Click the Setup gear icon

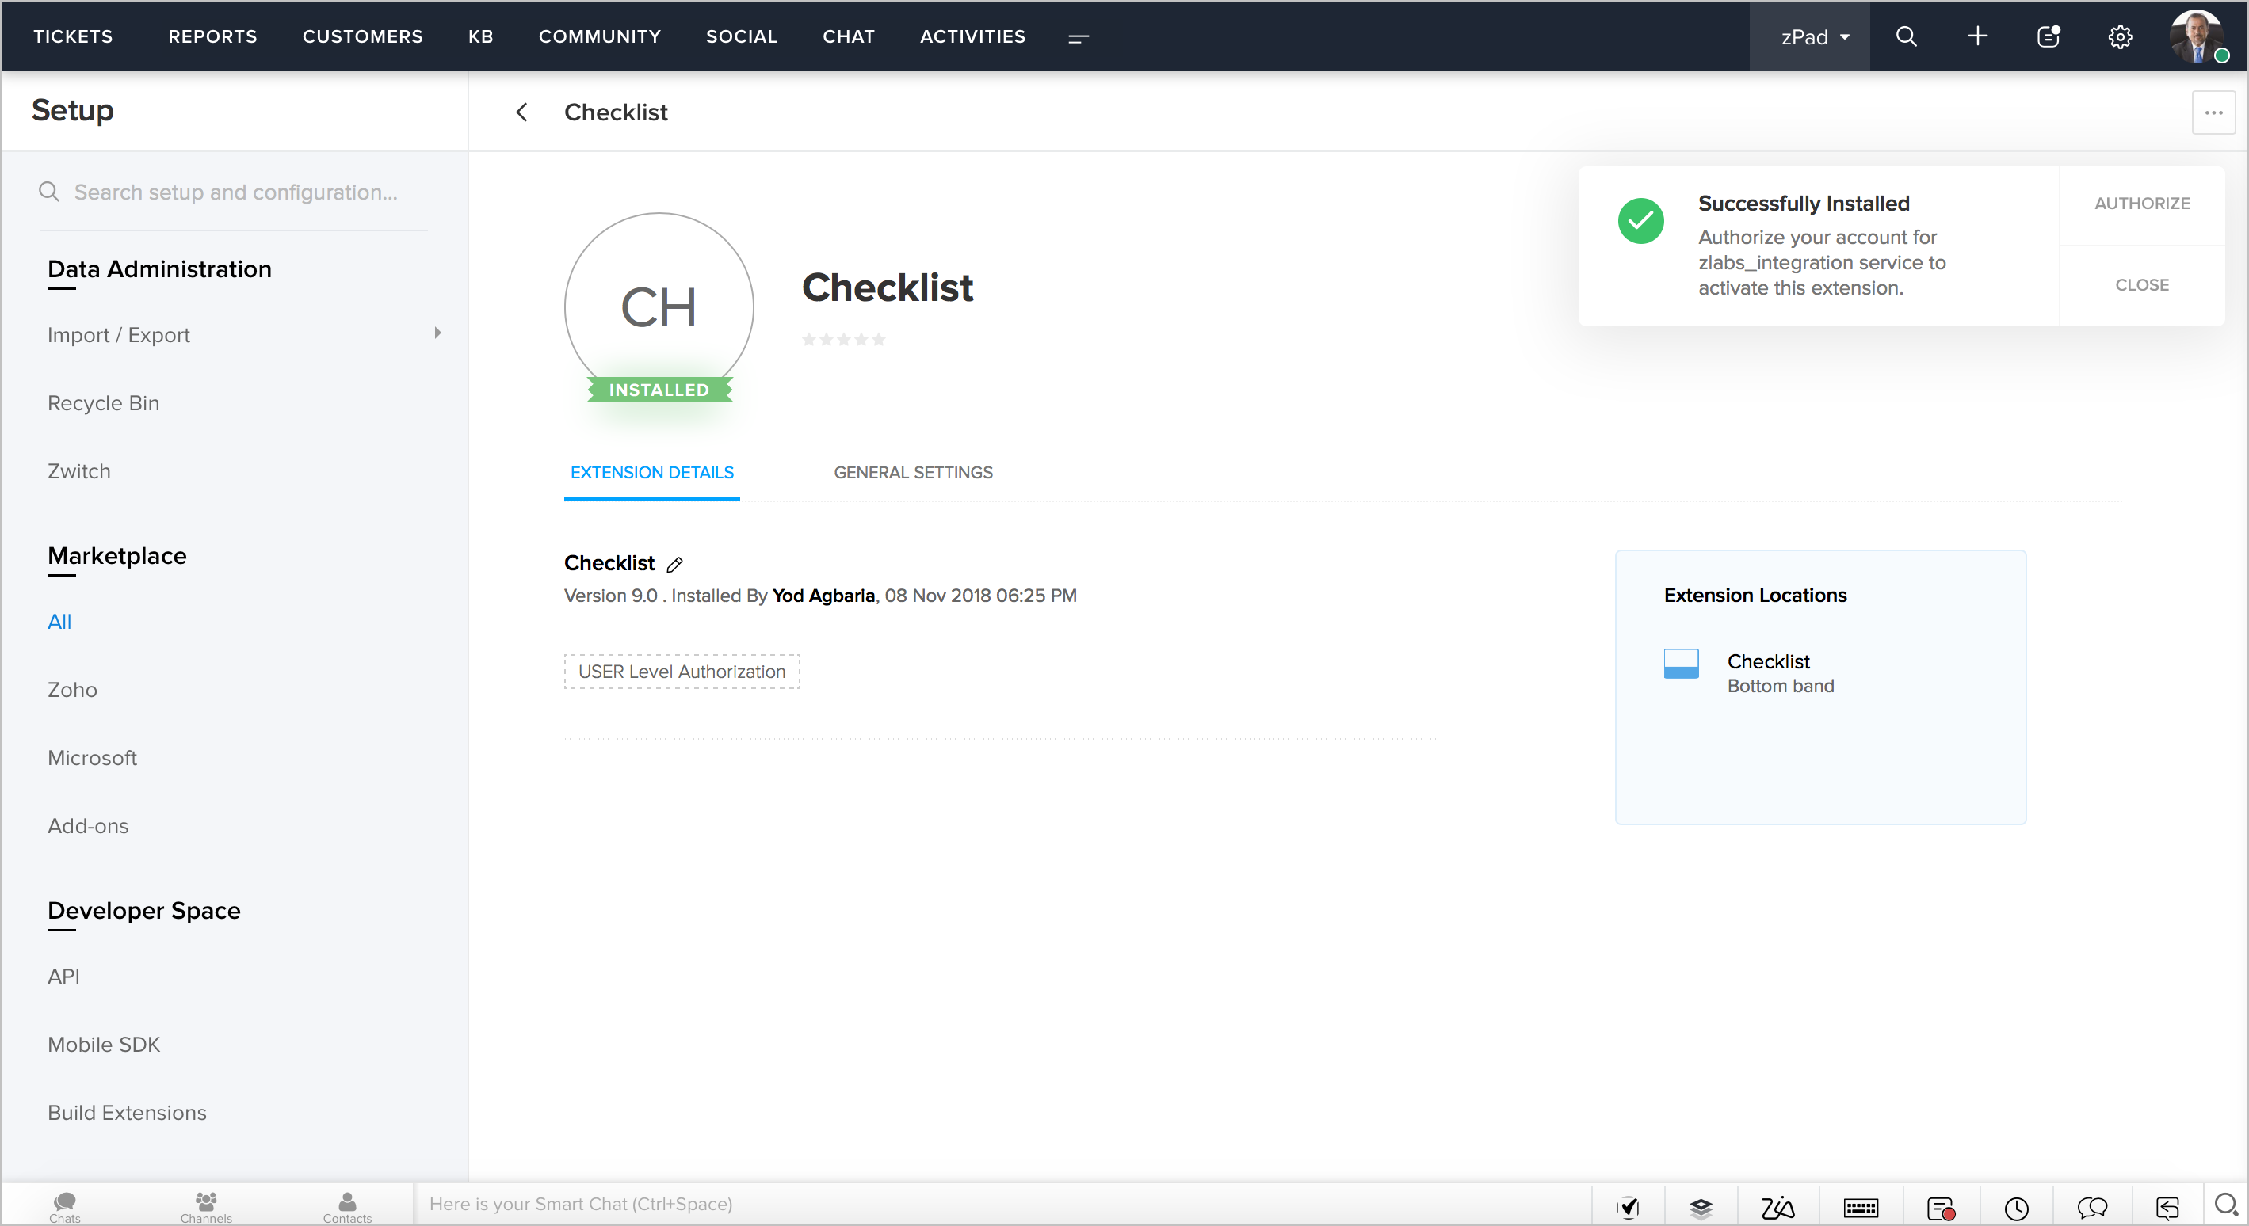[2120, 36]
